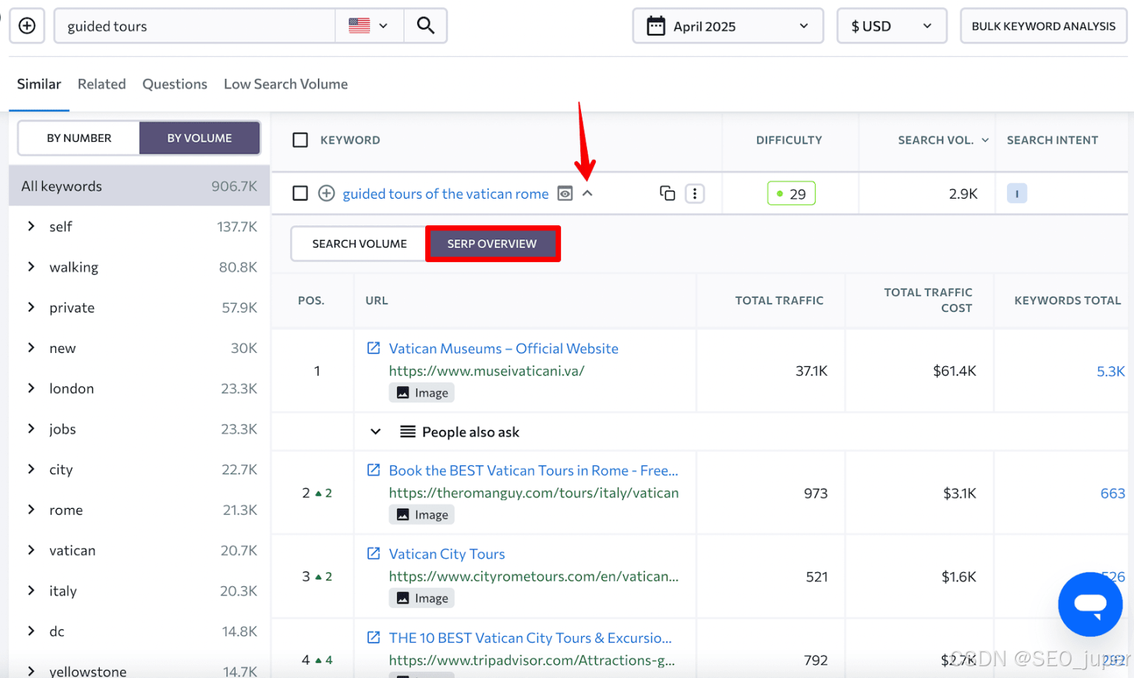The image size is (1134, 678).
Task: Open external link icon for Vatican Museums
Action: (x=374, y=348)
